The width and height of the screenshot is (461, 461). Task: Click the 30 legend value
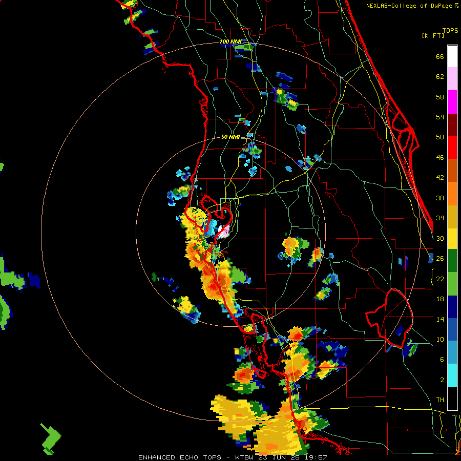pyautogui.click(x=440, y=238)
